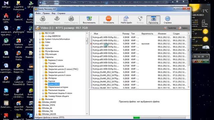This screenshot has height=120, width=214.
Task: Click the Остановить stop icon
Action: [x=109, y=20]
